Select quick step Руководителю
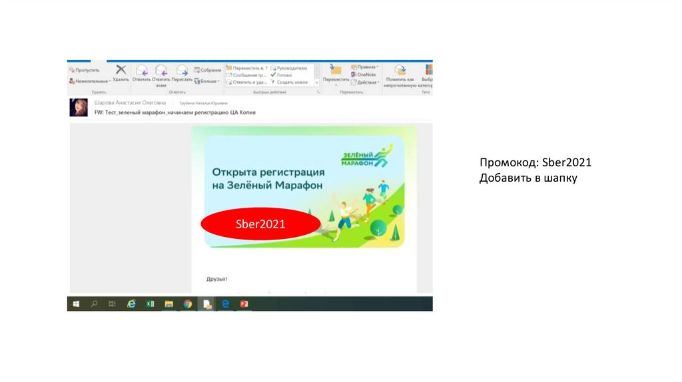 tap(289, 68)
